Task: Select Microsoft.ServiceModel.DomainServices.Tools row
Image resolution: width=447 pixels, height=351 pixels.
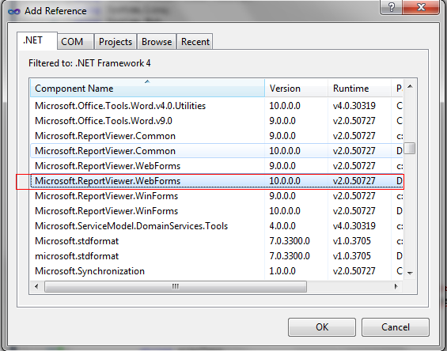Action: click(x=217, y=226)
